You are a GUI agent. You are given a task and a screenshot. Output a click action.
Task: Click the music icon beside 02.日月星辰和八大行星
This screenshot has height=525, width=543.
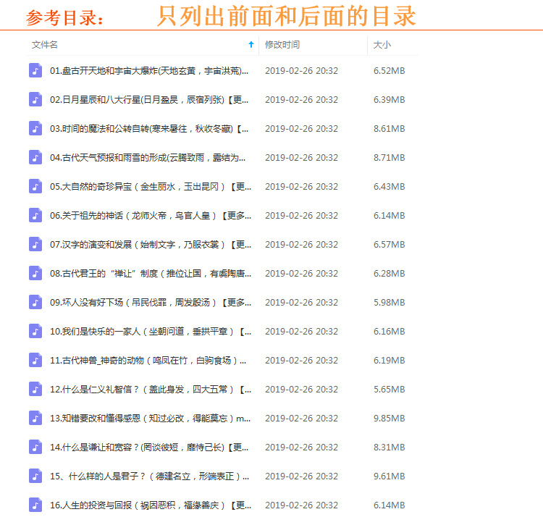[x=35, y=99]
